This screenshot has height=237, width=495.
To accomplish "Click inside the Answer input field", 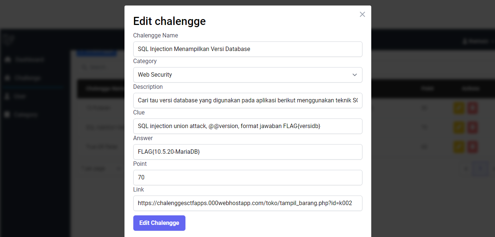I will [247, 152].
